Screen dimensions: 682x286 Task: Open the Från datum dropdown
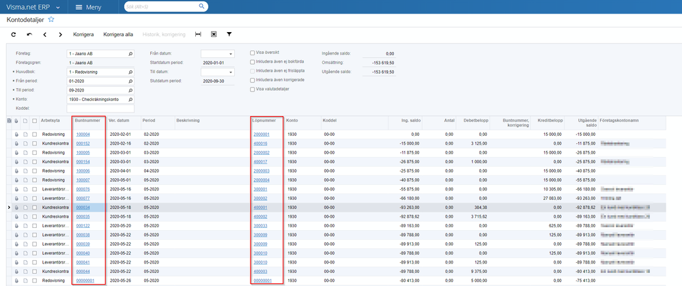pyautogui.click(x=231, y=53)
